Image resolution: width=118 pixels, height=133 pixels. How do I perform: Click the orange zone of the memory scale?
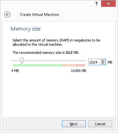(69, 65)
